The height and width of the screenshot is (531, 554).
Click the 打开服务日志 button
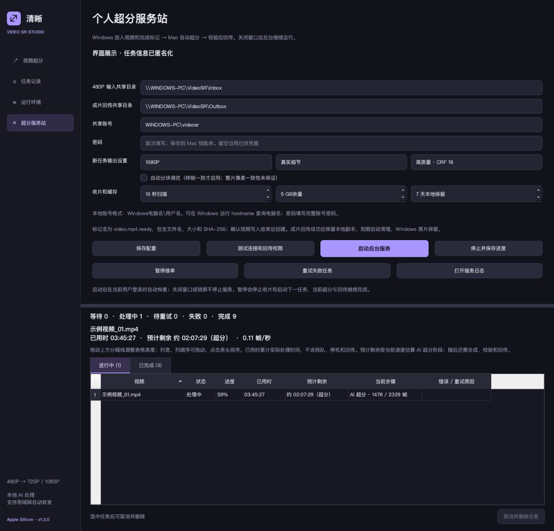[x=470, y=271]
